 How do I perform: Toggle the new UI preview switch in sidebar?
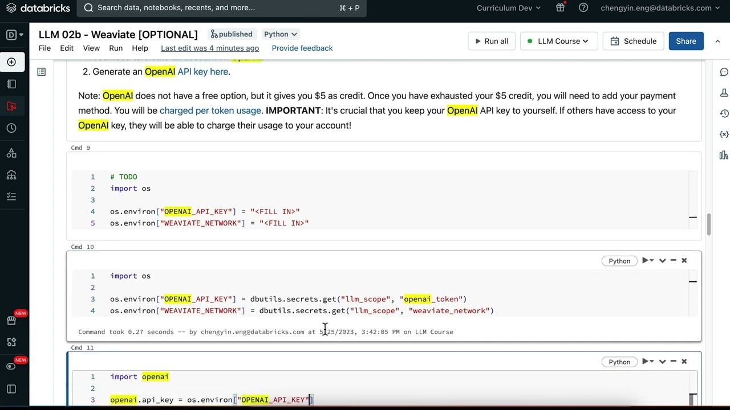(x=11, y=366)
